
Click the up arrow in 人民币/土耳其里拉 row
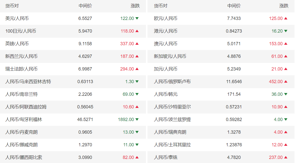tap(286, 145)
